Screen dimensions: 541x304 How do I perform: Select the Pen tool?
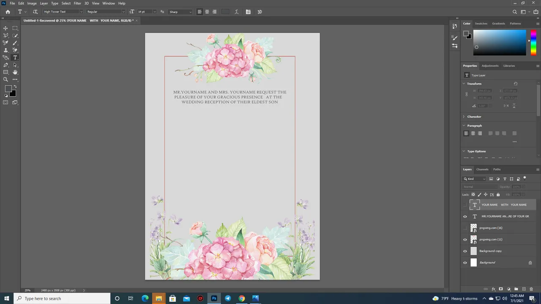pyautogui.click(x=5, y=65)
